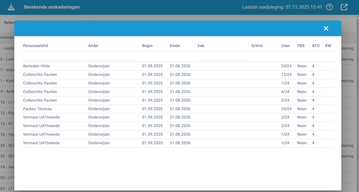This screenshot has height=192, width=359.
Task: Sort the table by TBS column
Action: click(301, 46)
